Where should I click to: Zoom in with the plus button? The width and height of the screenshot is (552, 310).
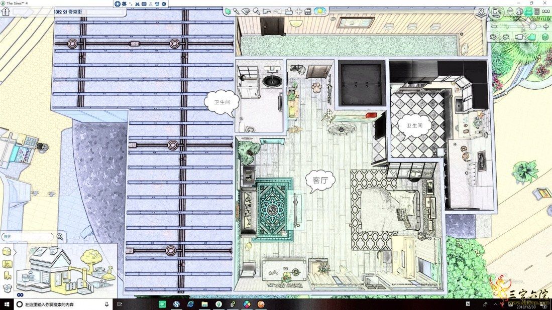546,27
